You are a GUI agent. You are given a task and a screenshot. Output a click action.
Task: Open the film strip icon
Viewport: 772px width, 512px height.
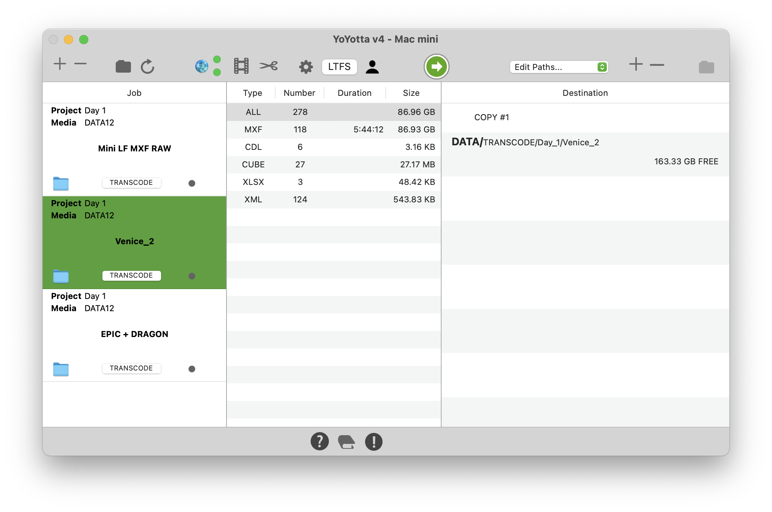[x=241, y=66]
